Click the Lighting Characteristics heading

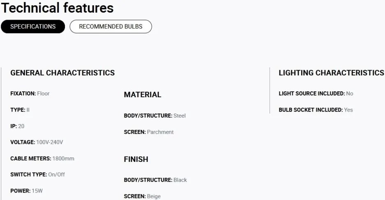pos(331,73)
